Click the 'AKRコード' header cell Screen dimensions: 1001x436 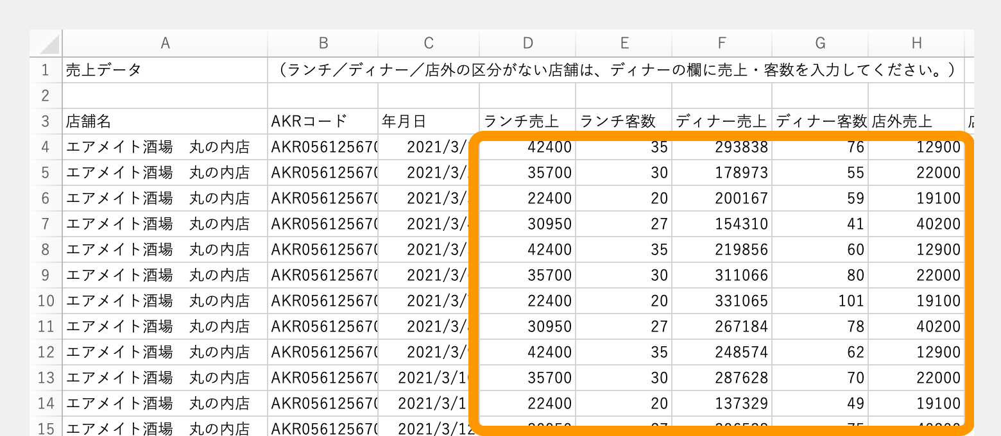point(323,121)
